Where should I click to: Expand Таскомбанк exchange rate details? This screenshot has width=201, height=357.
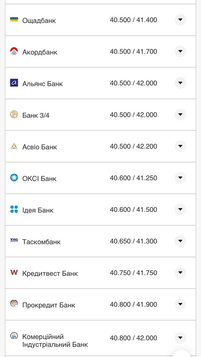click(x=180, y=241)
